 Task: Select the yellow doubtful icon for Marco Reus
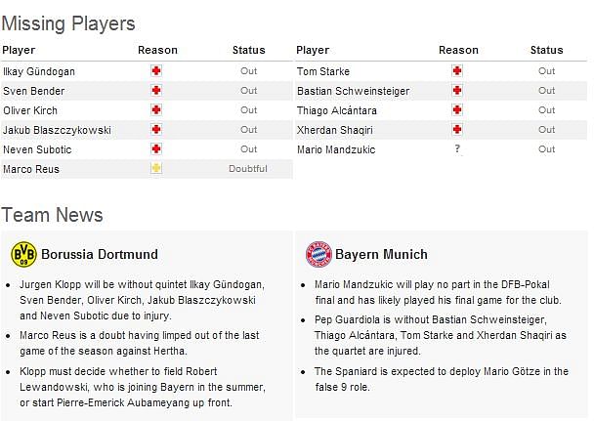[x=156, y=168]
